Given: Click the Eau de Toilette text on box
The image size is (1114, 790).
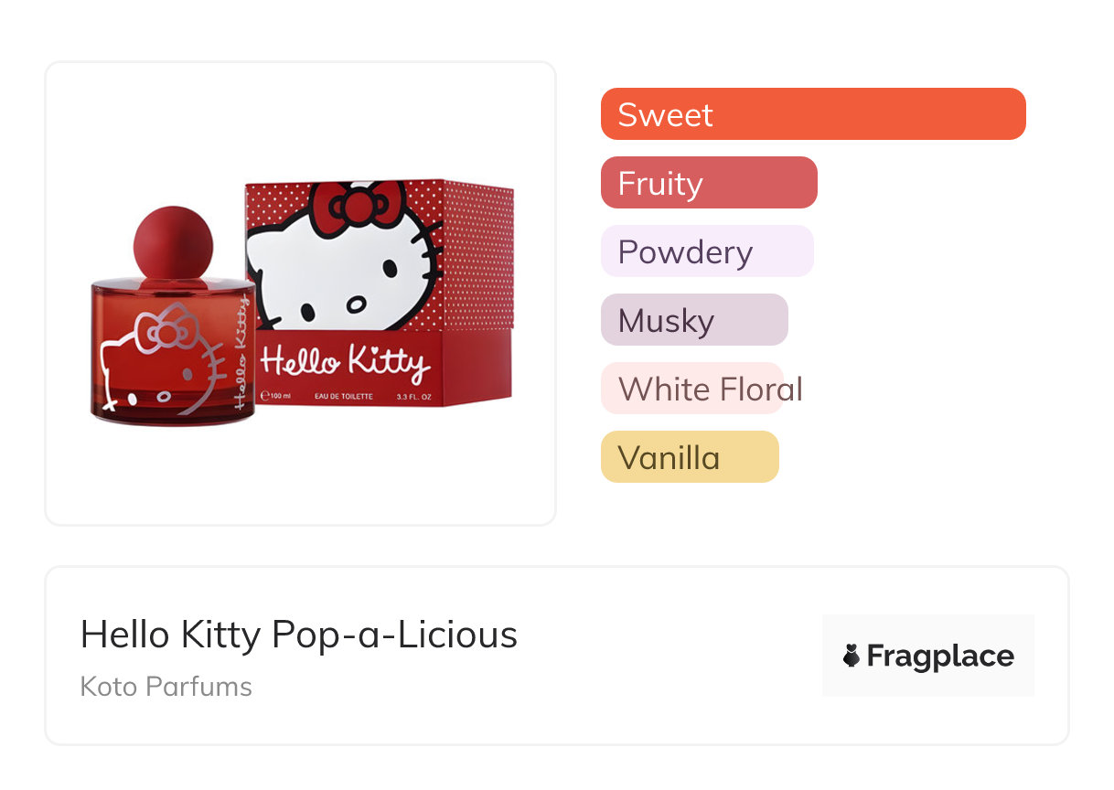Looking at the screenshot, I should [343, 396].
